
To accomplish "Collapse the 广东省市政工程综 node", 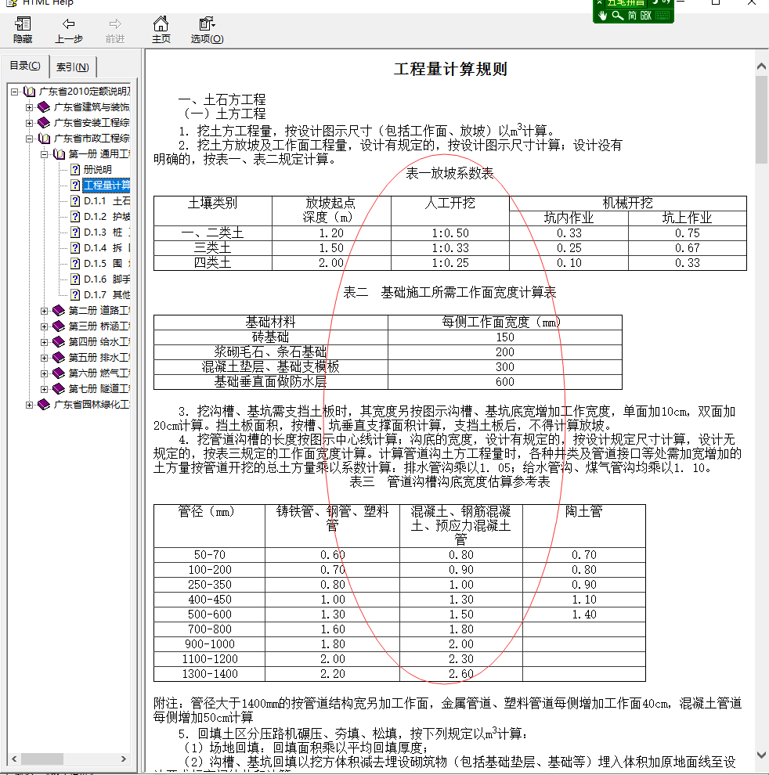I will tap(29, 139).
